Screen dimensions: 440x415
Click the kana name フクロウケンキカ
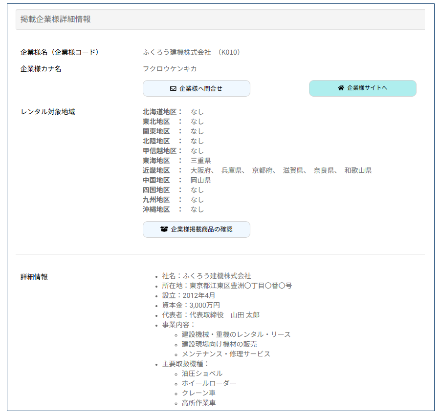tap(170, 69)
